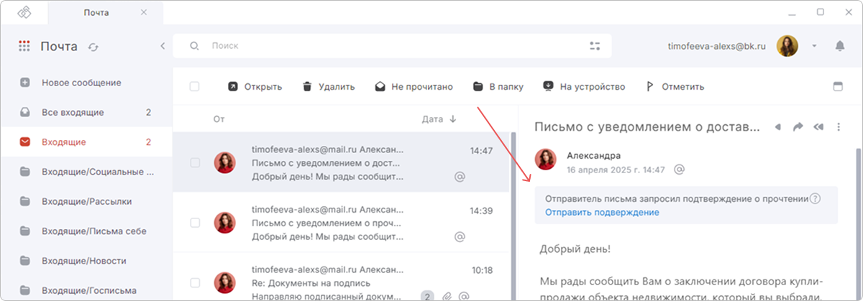Image resolution: width=863 pixels, height=301 pixels.
Task: Click Александра's avatar in reading pane
Action: click(545, 160)
